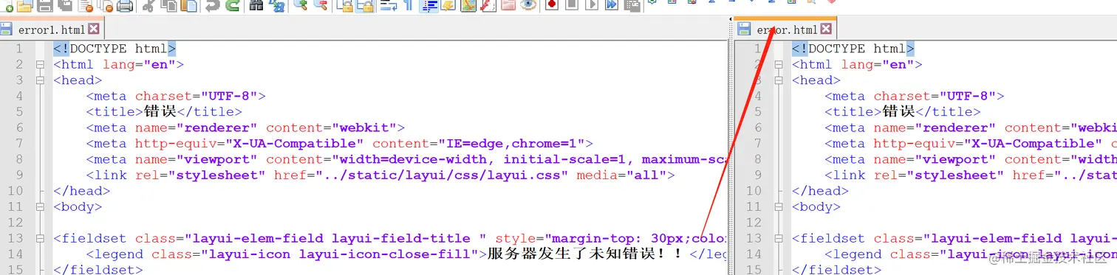Print the current document
The height and width of the screenshot is (275, 1117).
[x=125, y=6]
